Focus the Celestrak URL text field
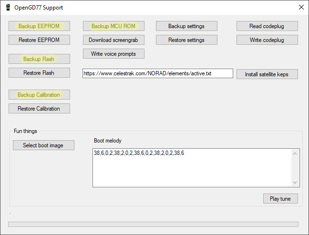The width and height of the screenshot is (309, 235). [x=157, y=74]
